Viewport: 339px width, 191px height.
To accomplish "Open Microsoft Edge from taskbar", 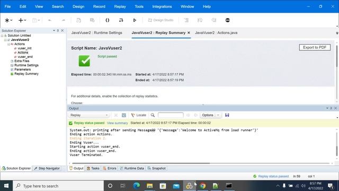I will coord(136,186).
